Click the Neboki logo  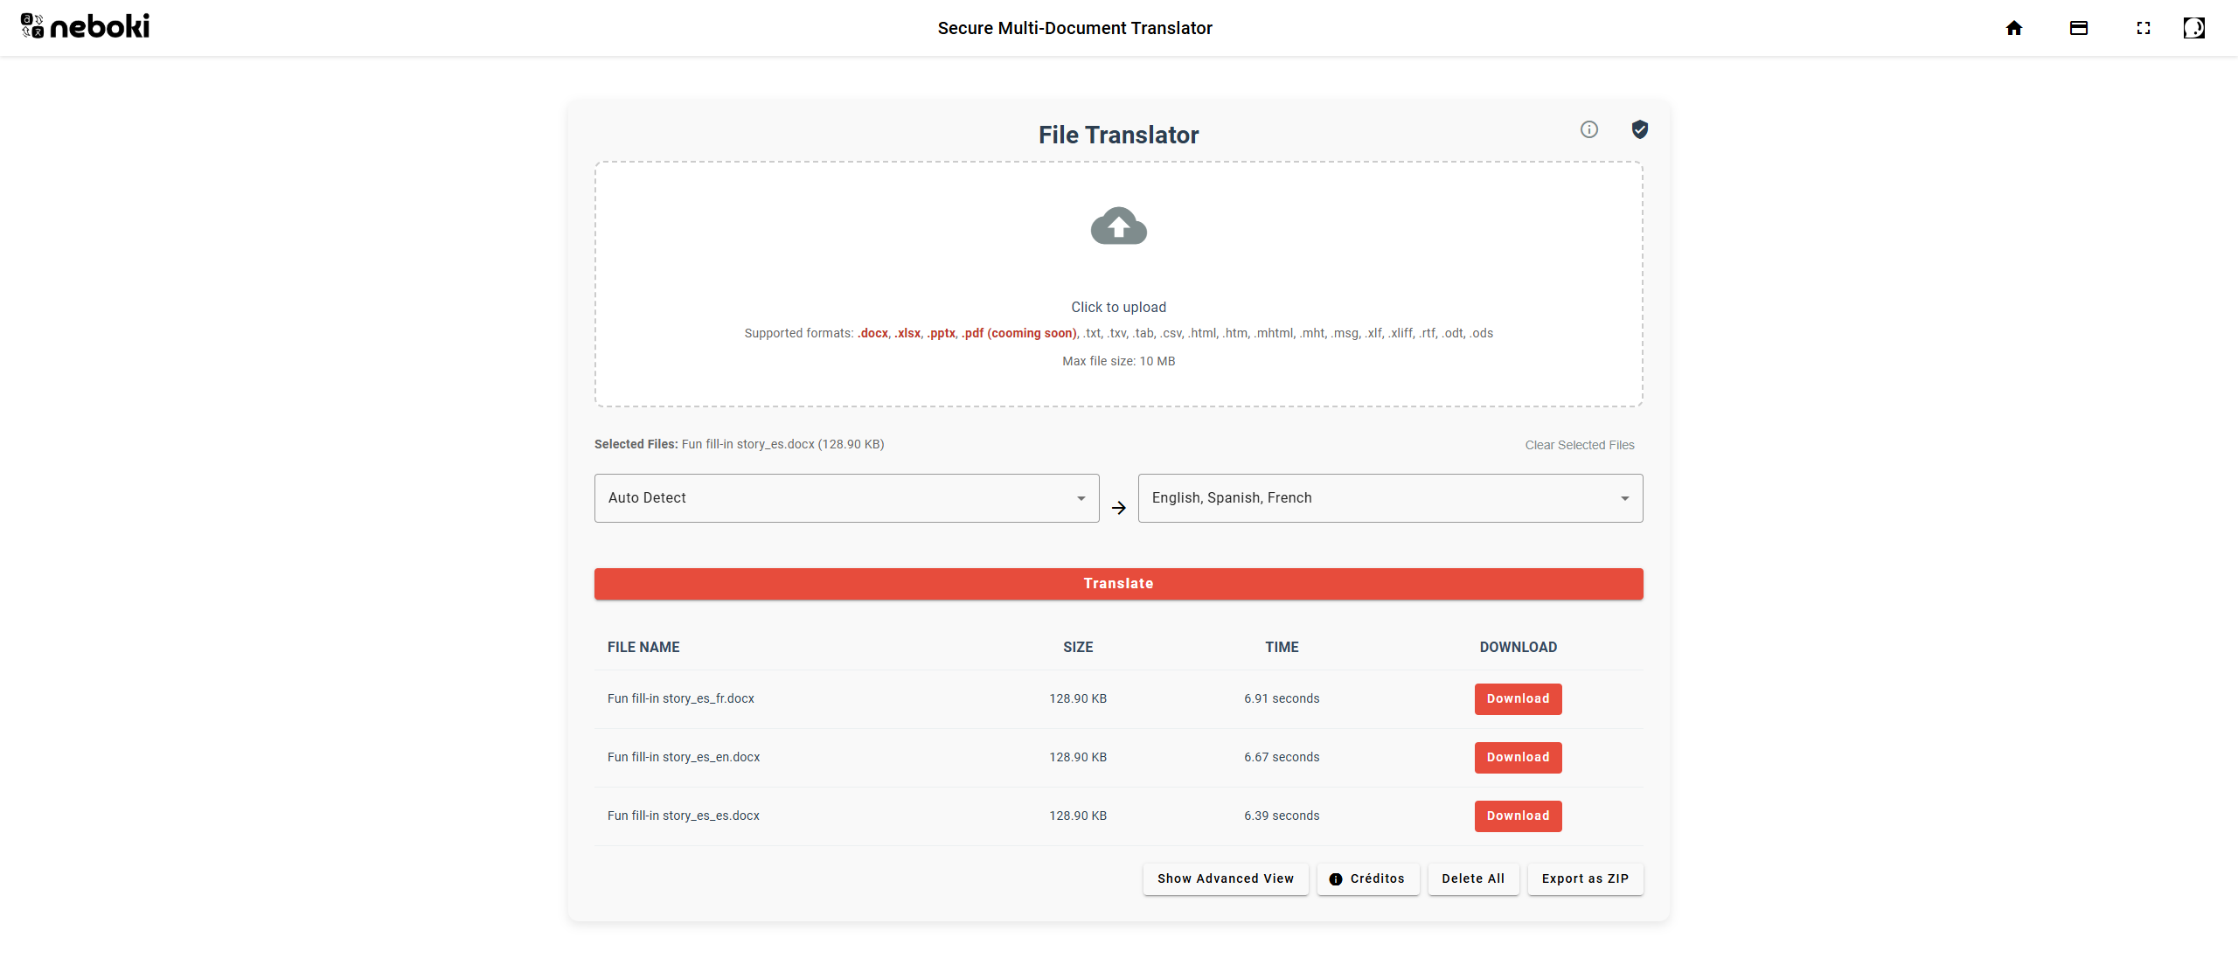point(86,27)
